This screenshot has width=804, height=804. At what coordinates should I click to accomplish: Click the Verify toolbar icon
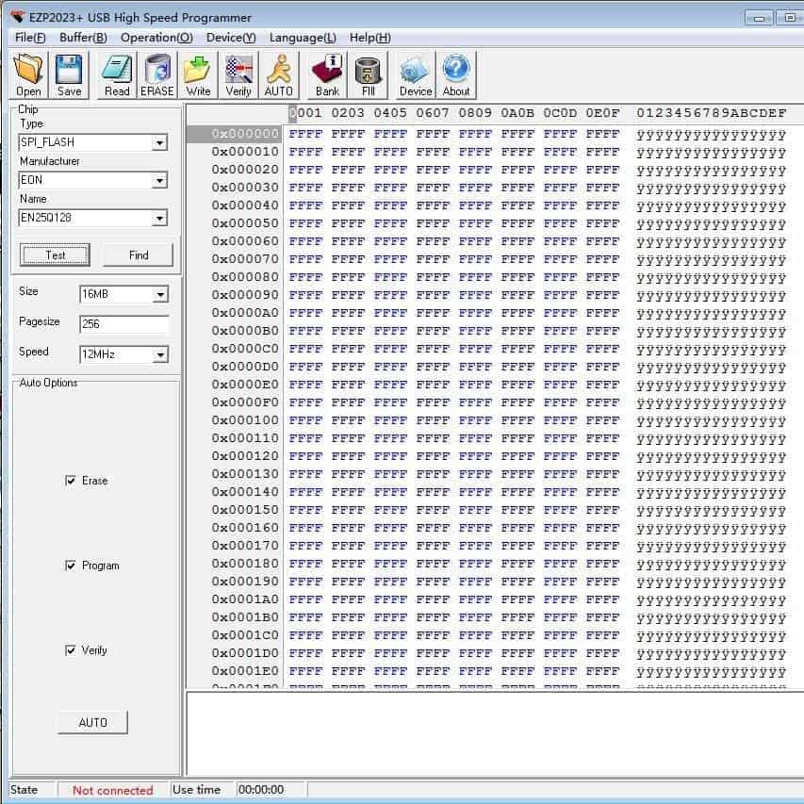coord(238,74)
